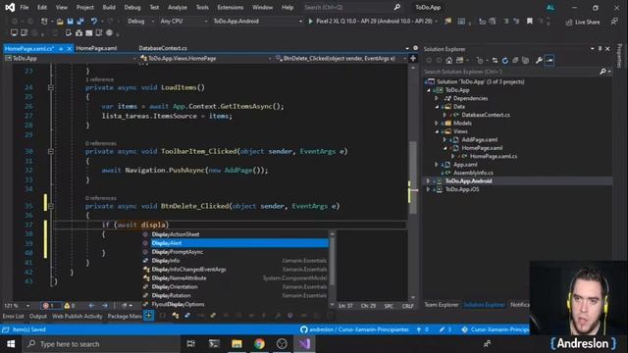Open Chrome from the Windows taskbar
Screen dimensions: 628x353
[259, 344]
